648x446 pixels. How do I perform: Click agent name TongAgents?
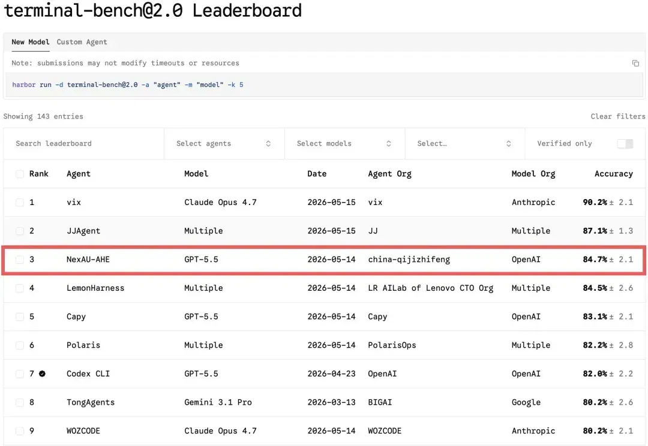pyautogui.click(x=91, y=402)
